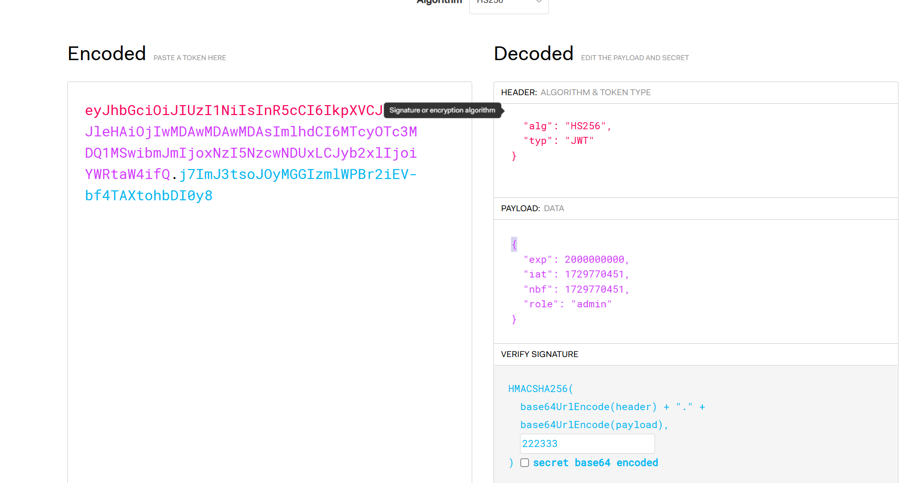Tick the 'secret base64 encoded' checkbox
The height and width of the screenshot is (483, 924).
(525, 463)
